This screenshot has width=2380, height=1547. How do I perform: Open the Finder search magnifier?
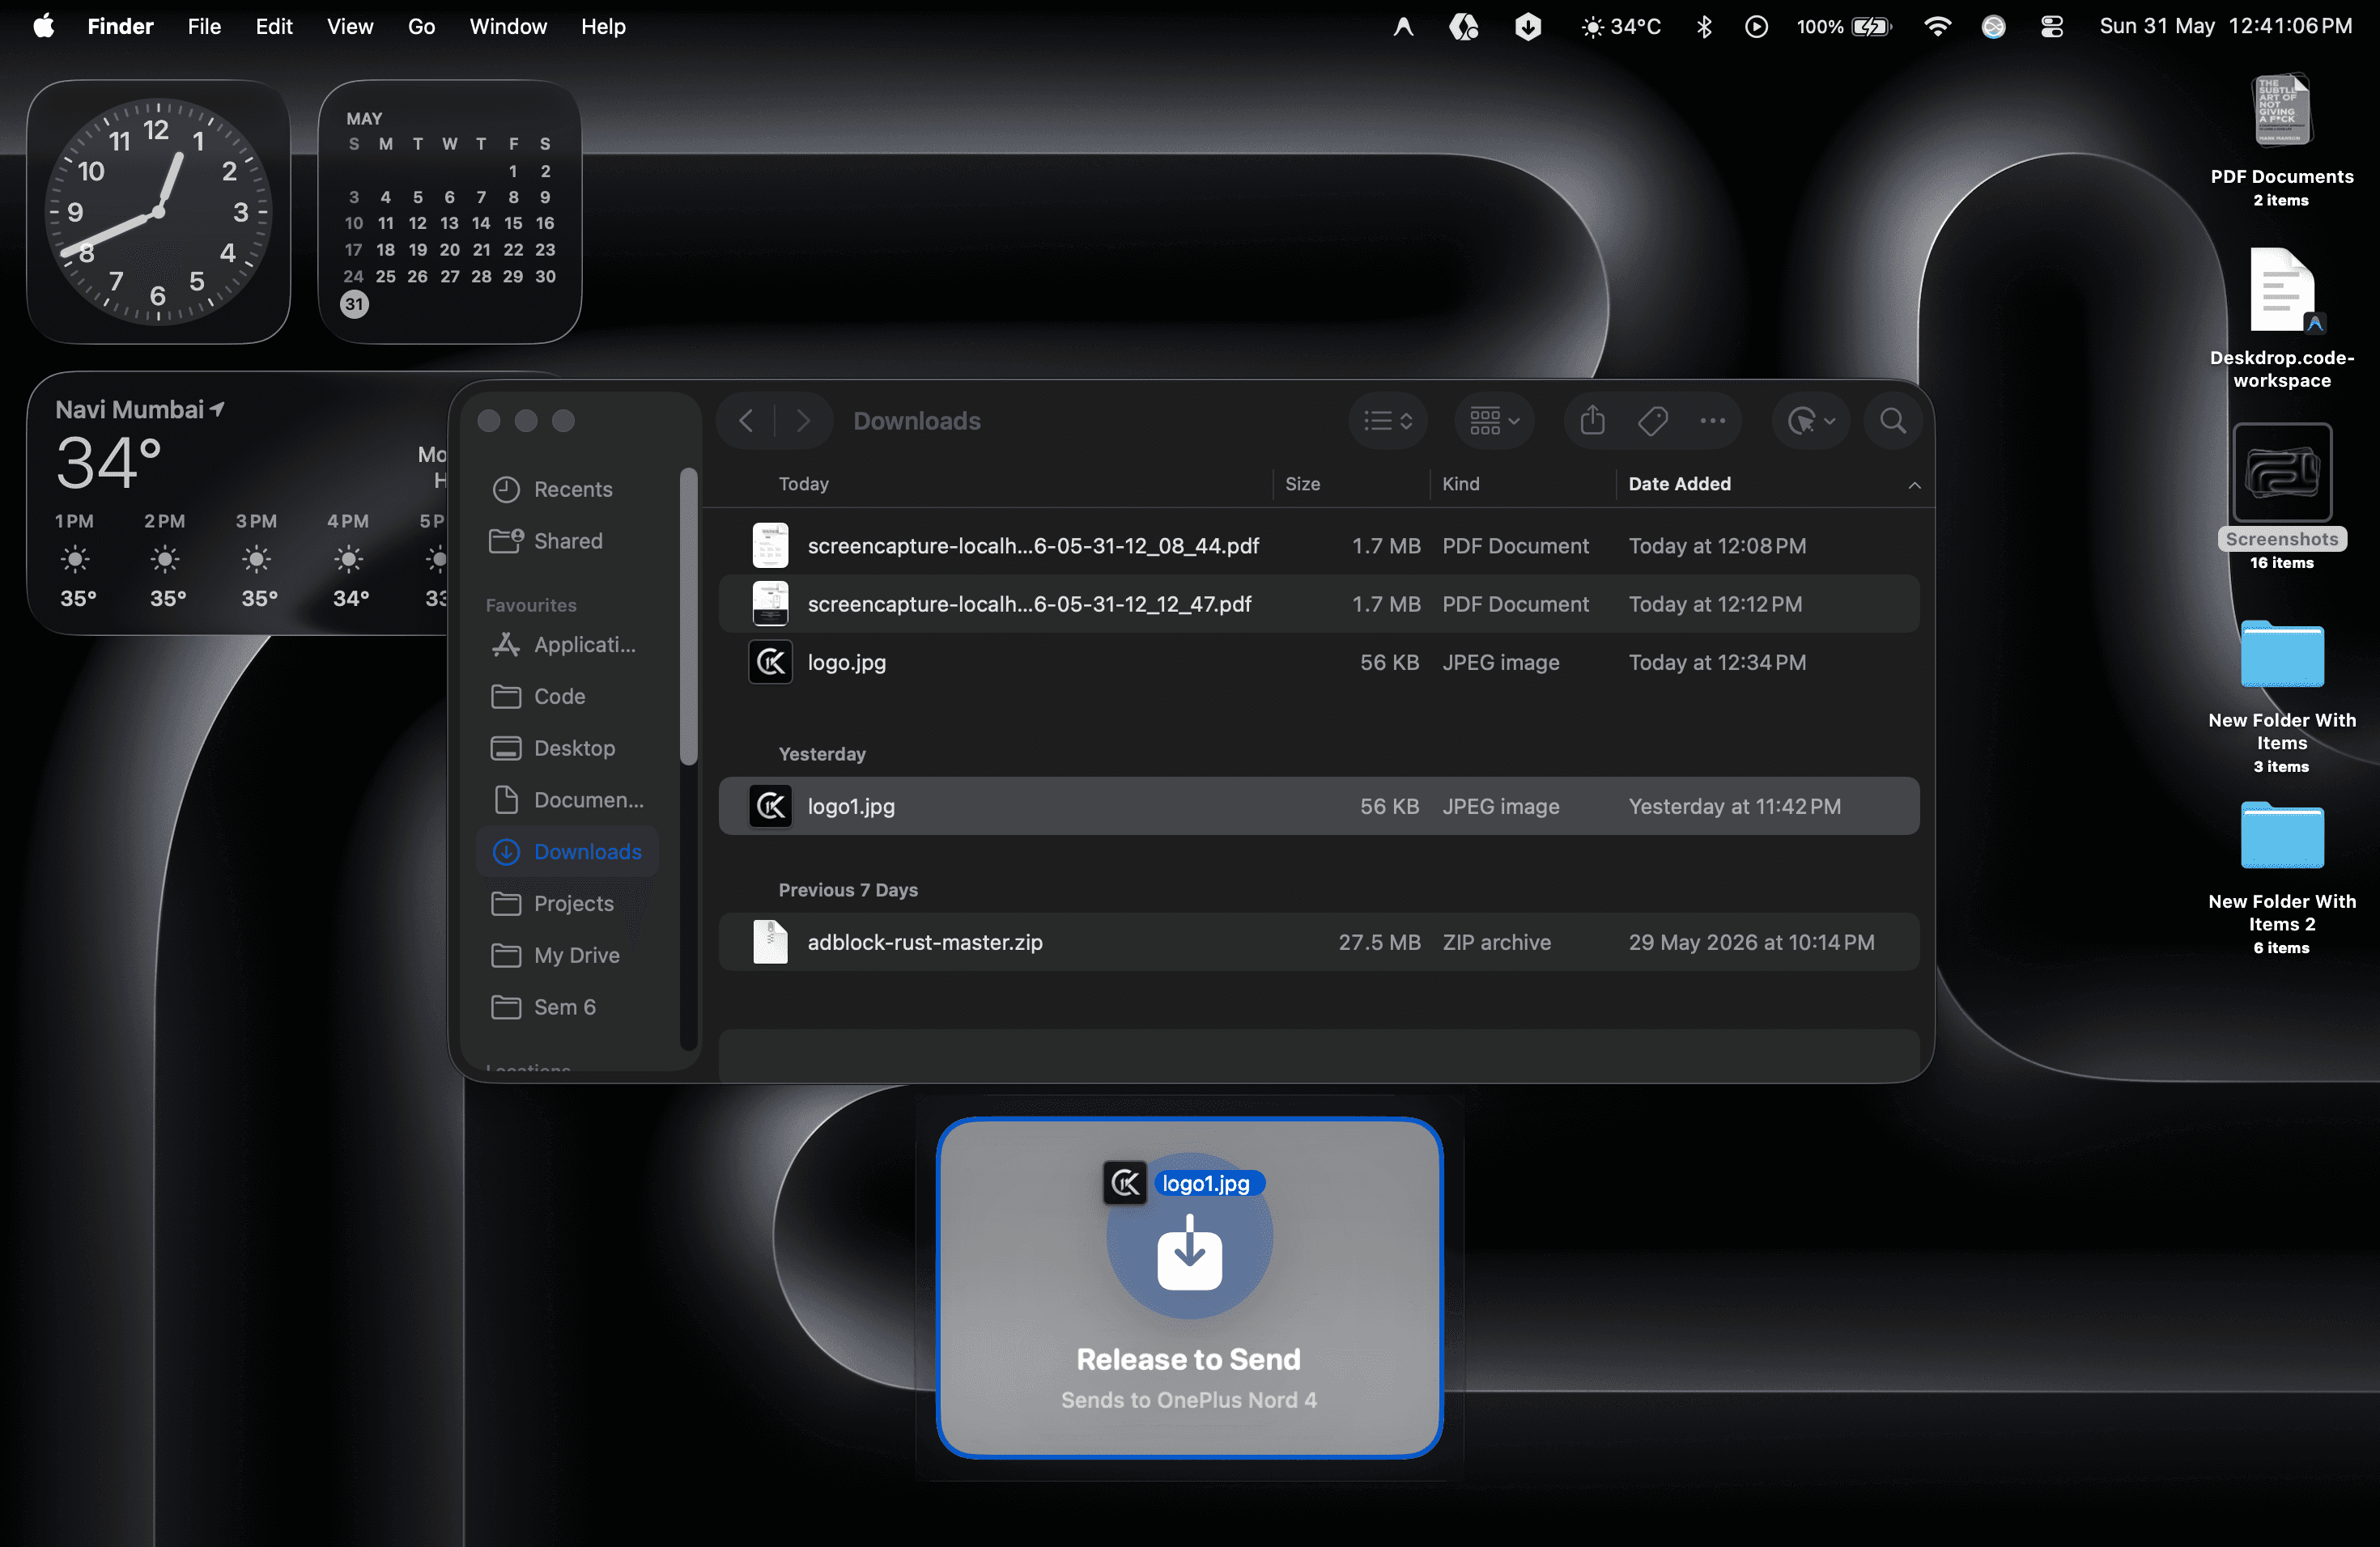(x=1892, y=421)
